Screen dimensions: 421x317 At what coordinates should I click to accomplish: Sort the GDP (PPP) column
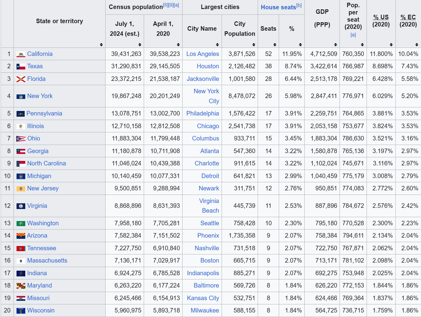click(336, 45)
